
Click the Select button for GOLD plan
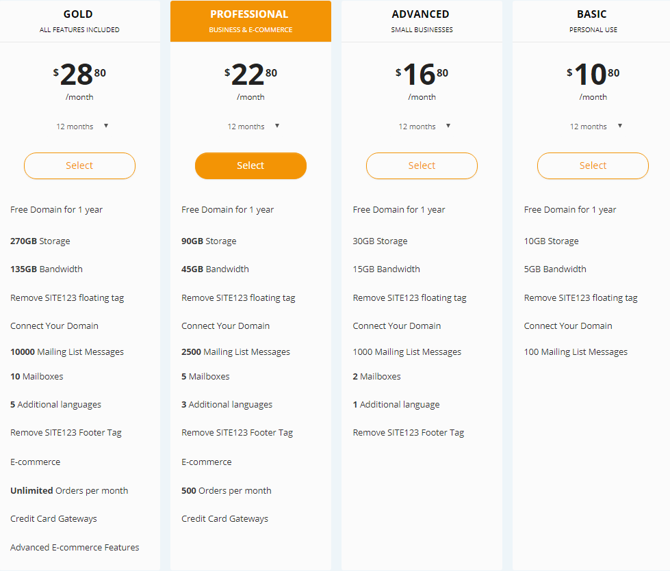[x=79, y=165]
